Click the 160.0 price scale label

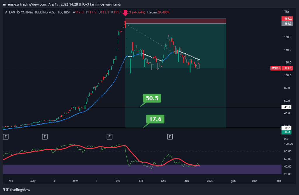pyautogui.click(x=288, y=37)
